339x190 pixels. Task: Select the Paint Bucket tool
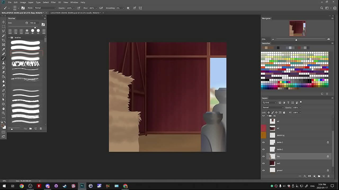pos(3,77)
